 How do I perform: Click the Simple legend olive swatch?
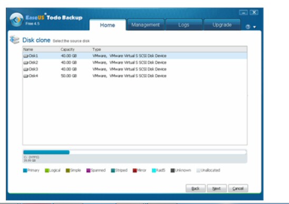pos(68,170)
